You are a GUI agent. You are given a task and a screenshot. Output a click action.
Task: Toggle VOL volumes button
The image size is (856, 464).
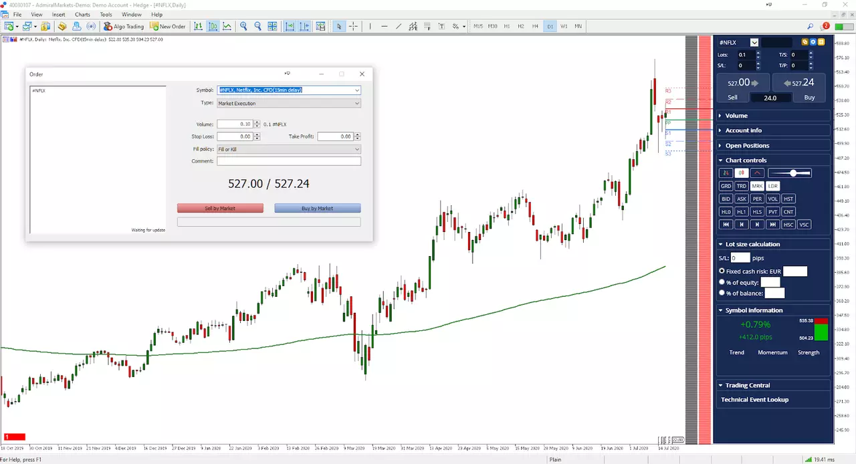click(772, 199)
